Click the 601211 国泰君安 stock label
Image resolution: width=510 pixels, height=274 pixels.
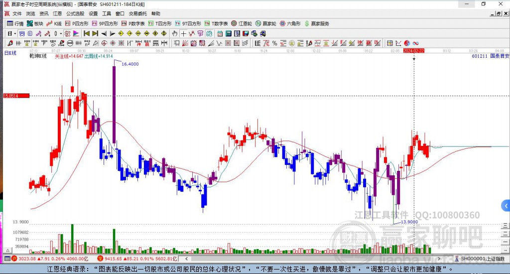coord(490,56)
